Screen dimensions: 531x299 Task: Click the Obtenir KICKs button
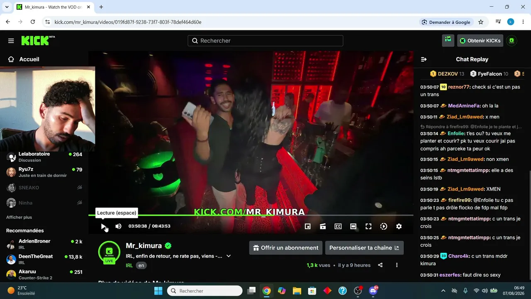(480, 40)
